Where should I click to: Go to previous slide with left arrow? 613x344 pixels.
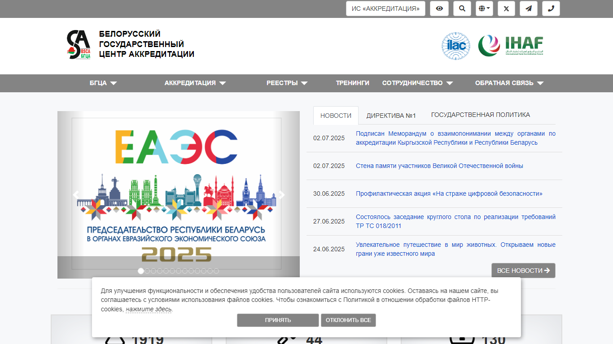[x=75, y=194]
